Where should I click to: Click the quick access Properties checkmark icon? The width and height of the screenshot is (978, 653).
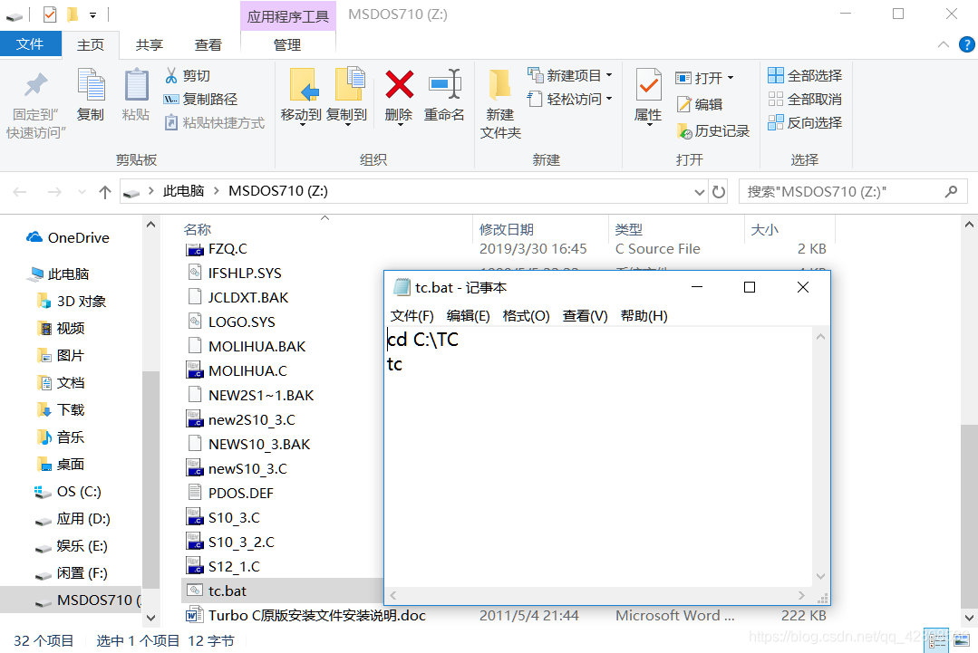50,14
